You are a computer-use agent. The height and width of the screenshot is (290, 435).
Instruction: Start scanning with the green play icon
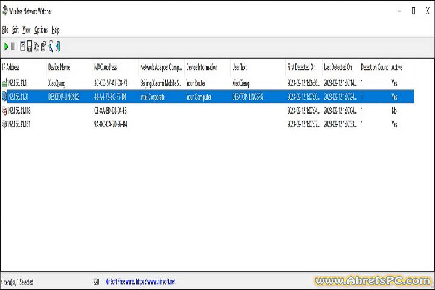(x=6, y=47)
